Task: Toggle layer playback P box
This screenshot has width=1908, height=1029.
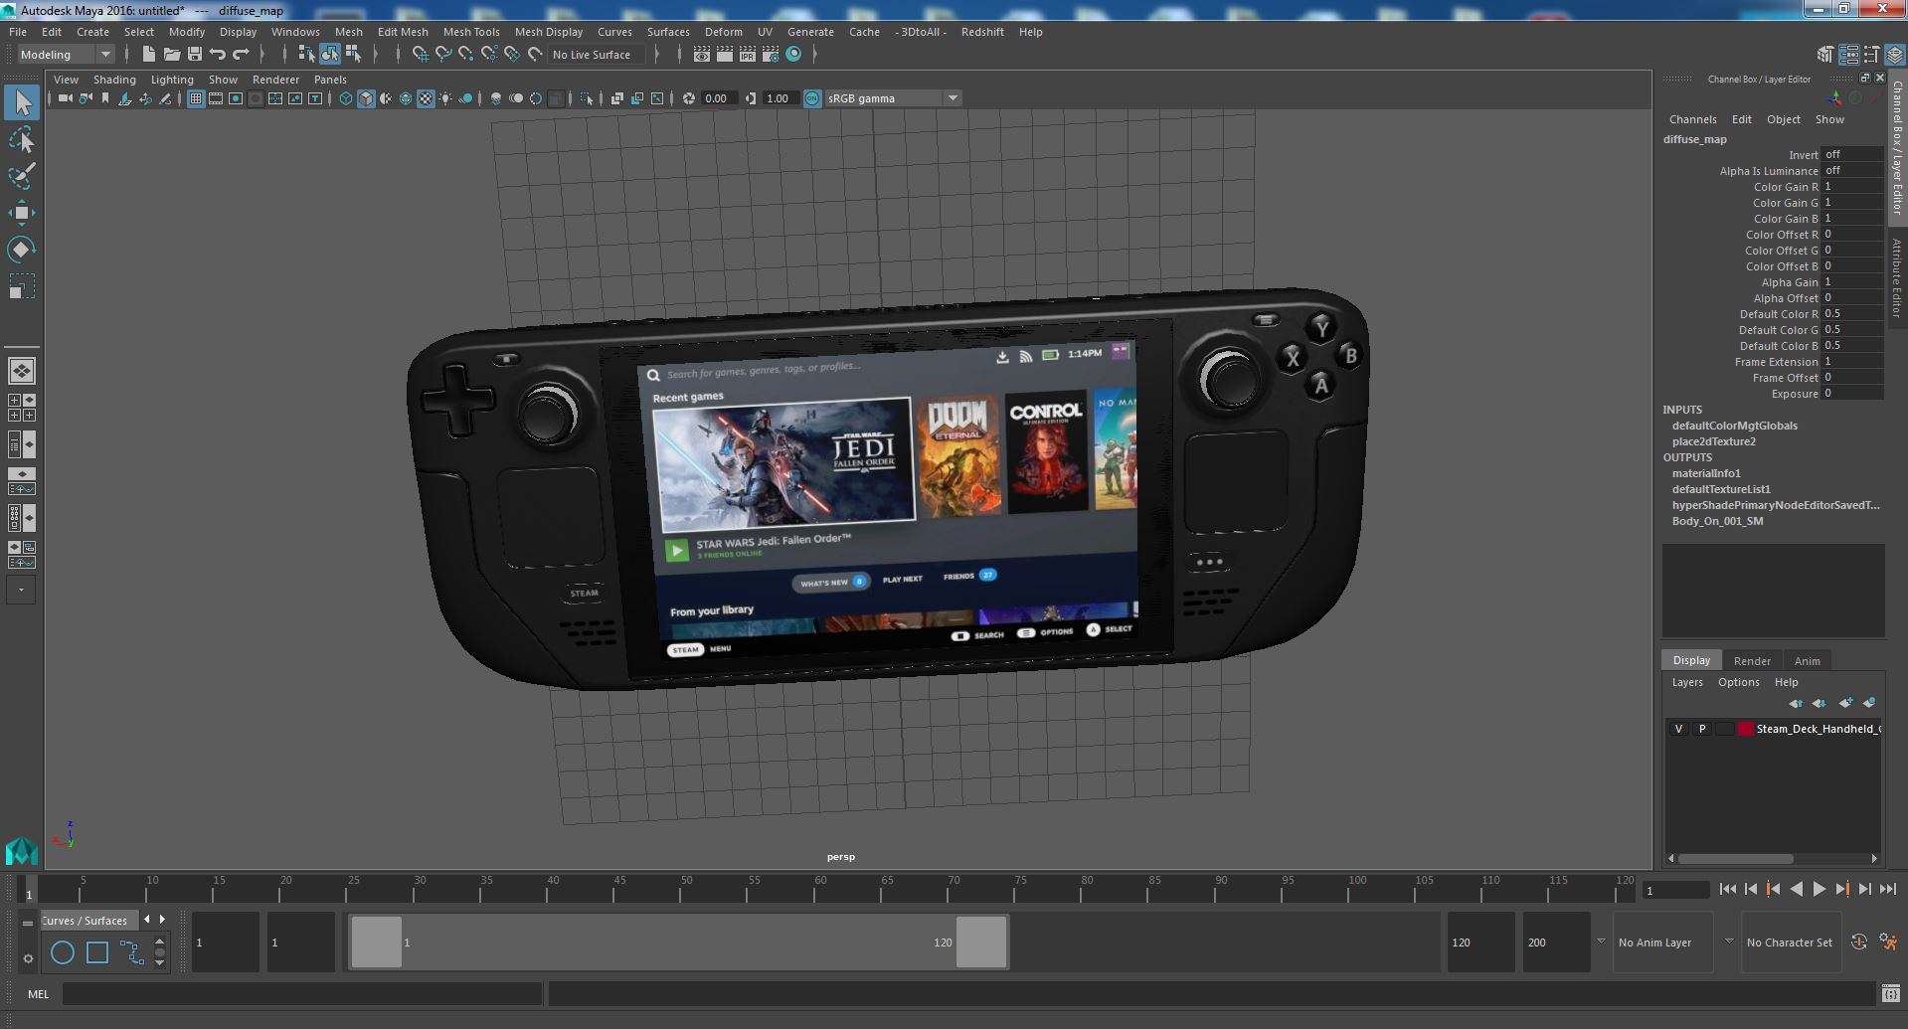Action: click(x=1701, y=729)
